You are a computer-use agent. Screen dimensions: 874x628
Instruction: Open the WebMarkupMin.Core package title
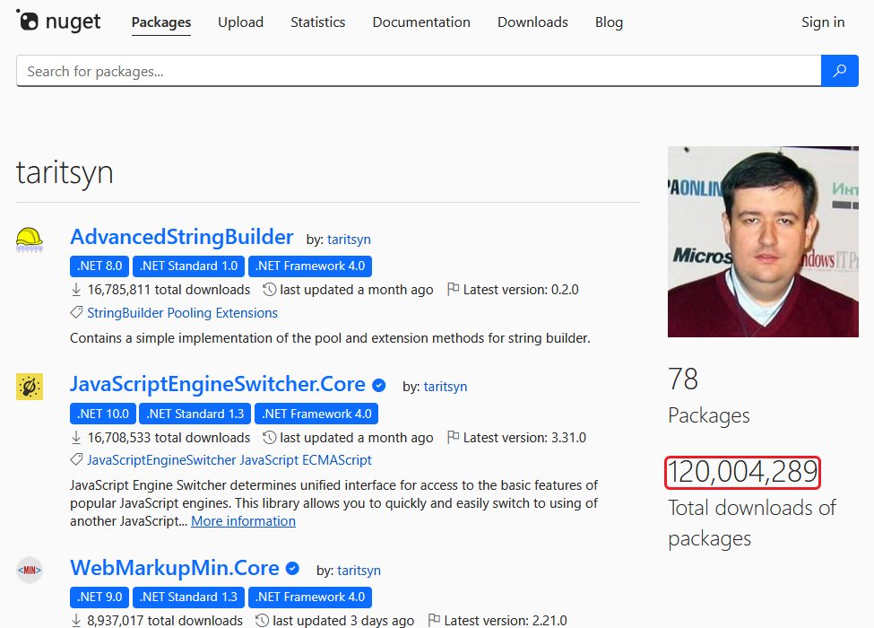coord(175,568)
